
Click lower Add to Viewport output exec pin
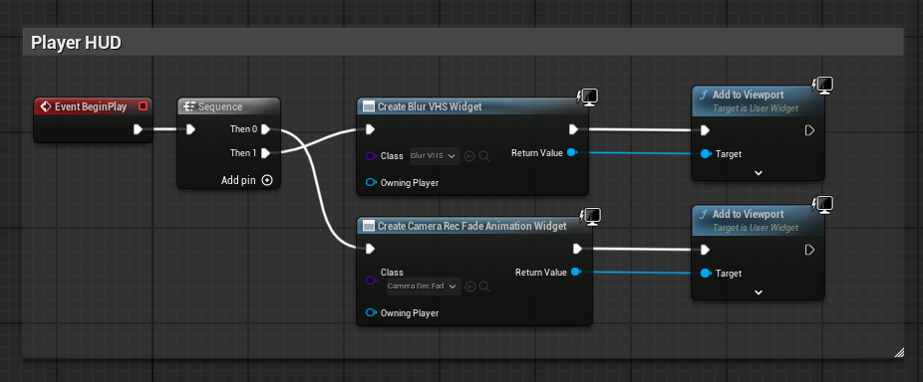(809, 250)
